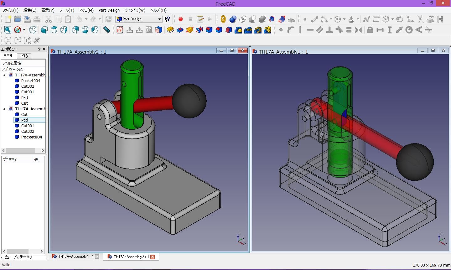Start macro recording
The width and height of the screenshot is (451, 270).
click(181, 19)
